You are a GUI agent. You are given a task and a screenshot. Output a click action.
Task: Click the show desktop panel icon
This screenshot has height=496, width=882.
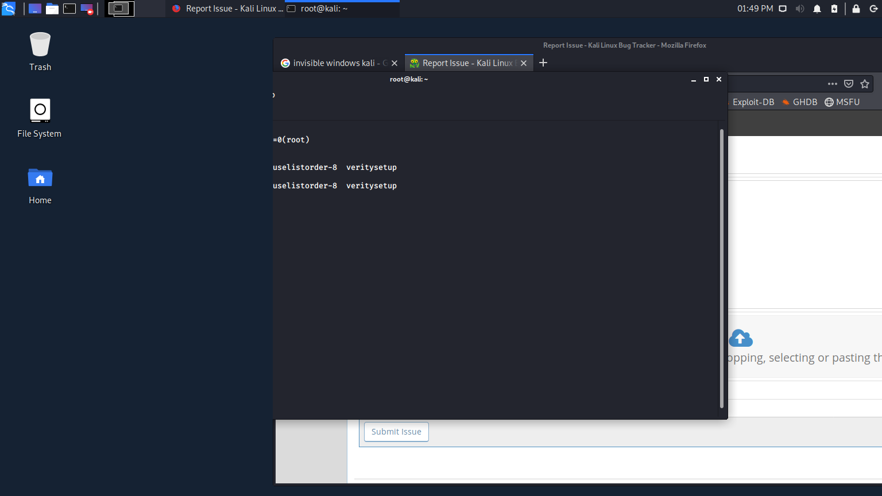(35, 9)
